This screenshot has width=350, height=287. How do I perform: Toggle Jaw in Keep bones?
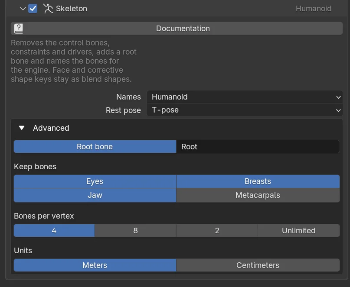[x=95, y=195]
